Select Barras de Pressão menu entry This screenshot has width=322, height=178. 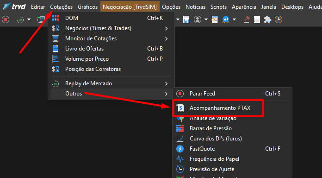[x=232, y=128]
